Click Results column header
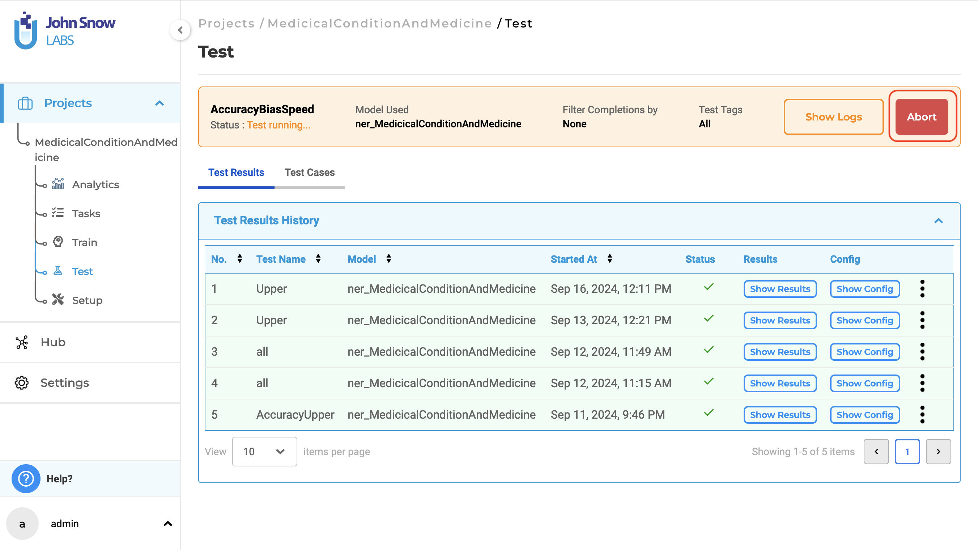Screen dimensions: 978x550 pos(761,259)
